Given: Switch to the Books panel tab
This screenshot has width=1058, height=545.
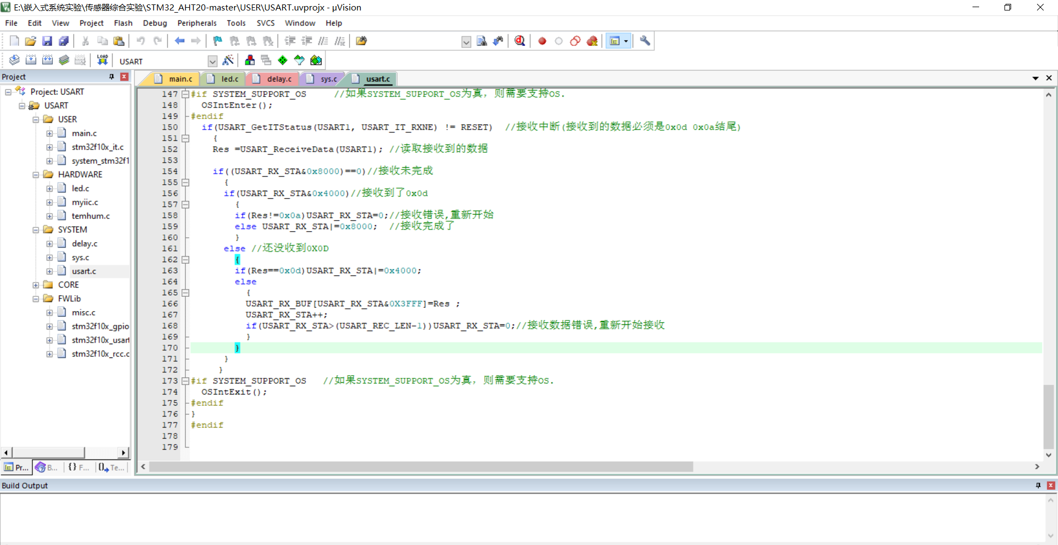Looking at the screenshot, I should (47, 467).
